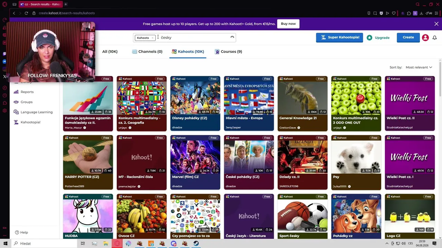
Task: Open the Psy white puppy thumbnail
Action: pos(356,157)
